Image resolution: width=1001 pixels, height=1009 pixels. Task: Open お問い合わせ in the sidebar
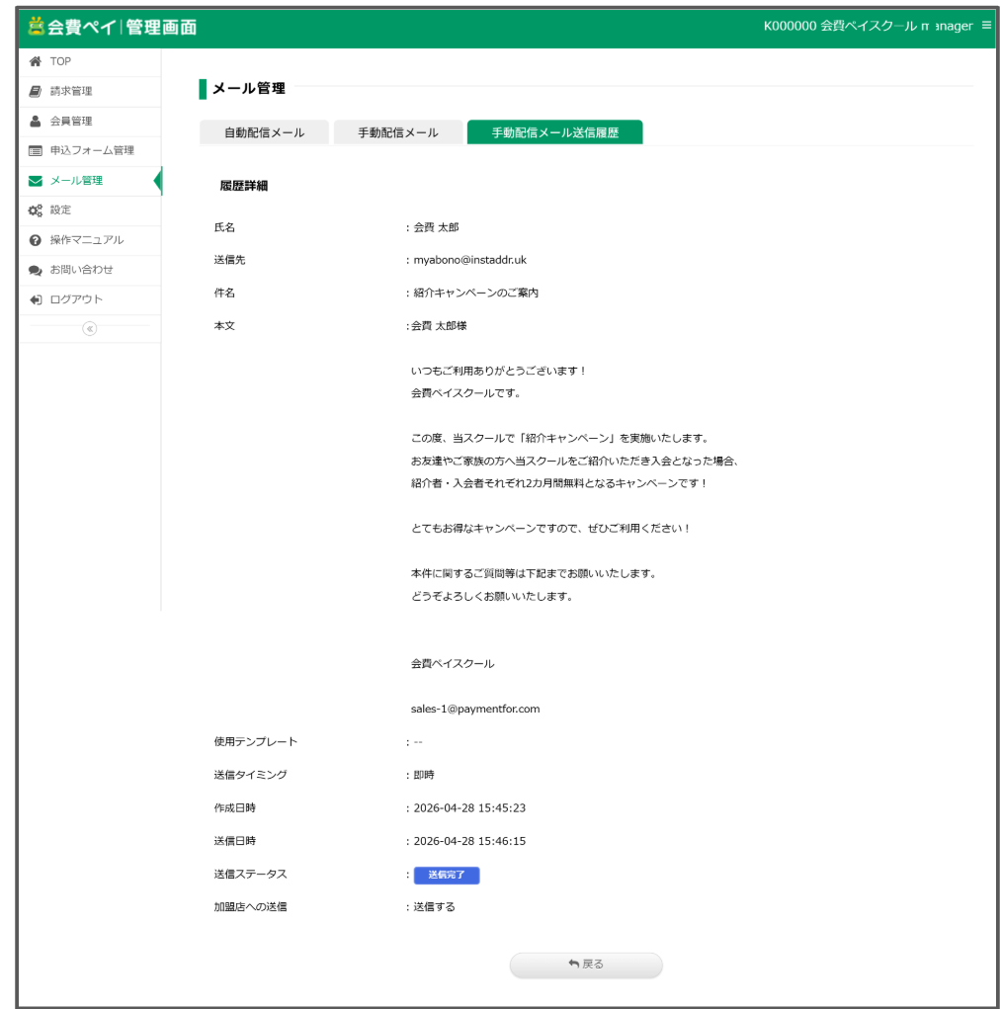(x=89, y=270)
